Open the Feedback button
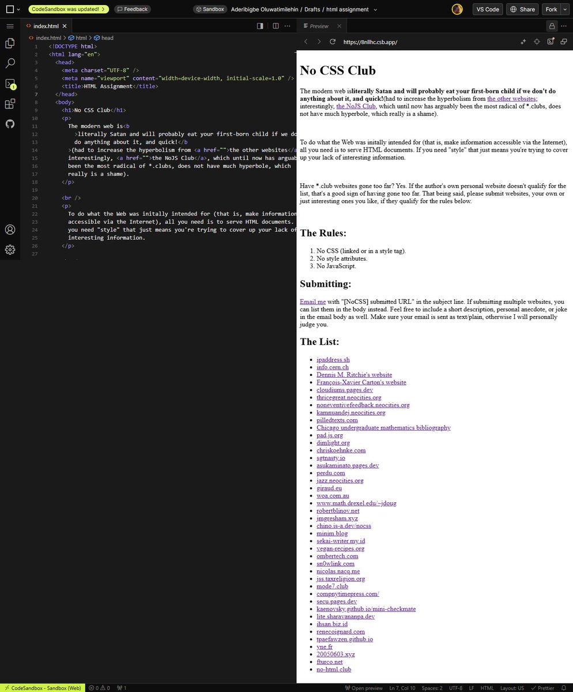 click(x=132, y=9)
